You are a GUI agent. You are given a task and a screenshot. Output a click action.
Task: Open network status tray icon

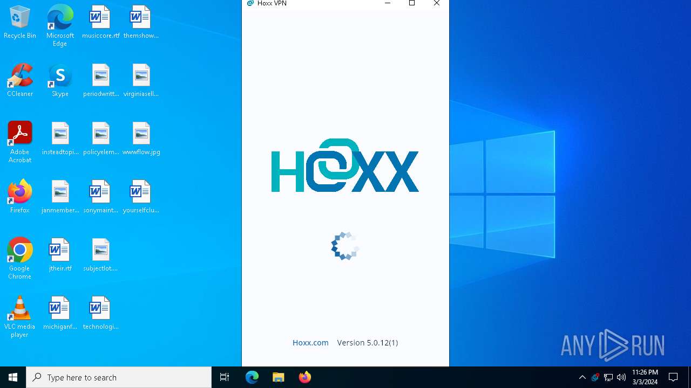608,377
